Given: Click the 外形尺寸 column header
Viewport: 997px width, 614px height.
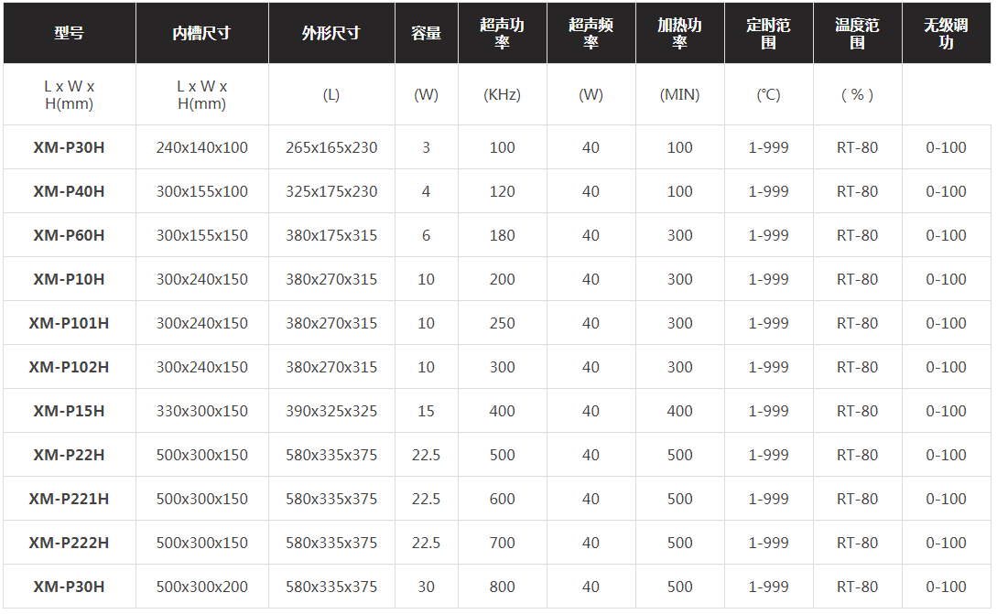Looking at the screenshot, I should click(x=331, y=33).
